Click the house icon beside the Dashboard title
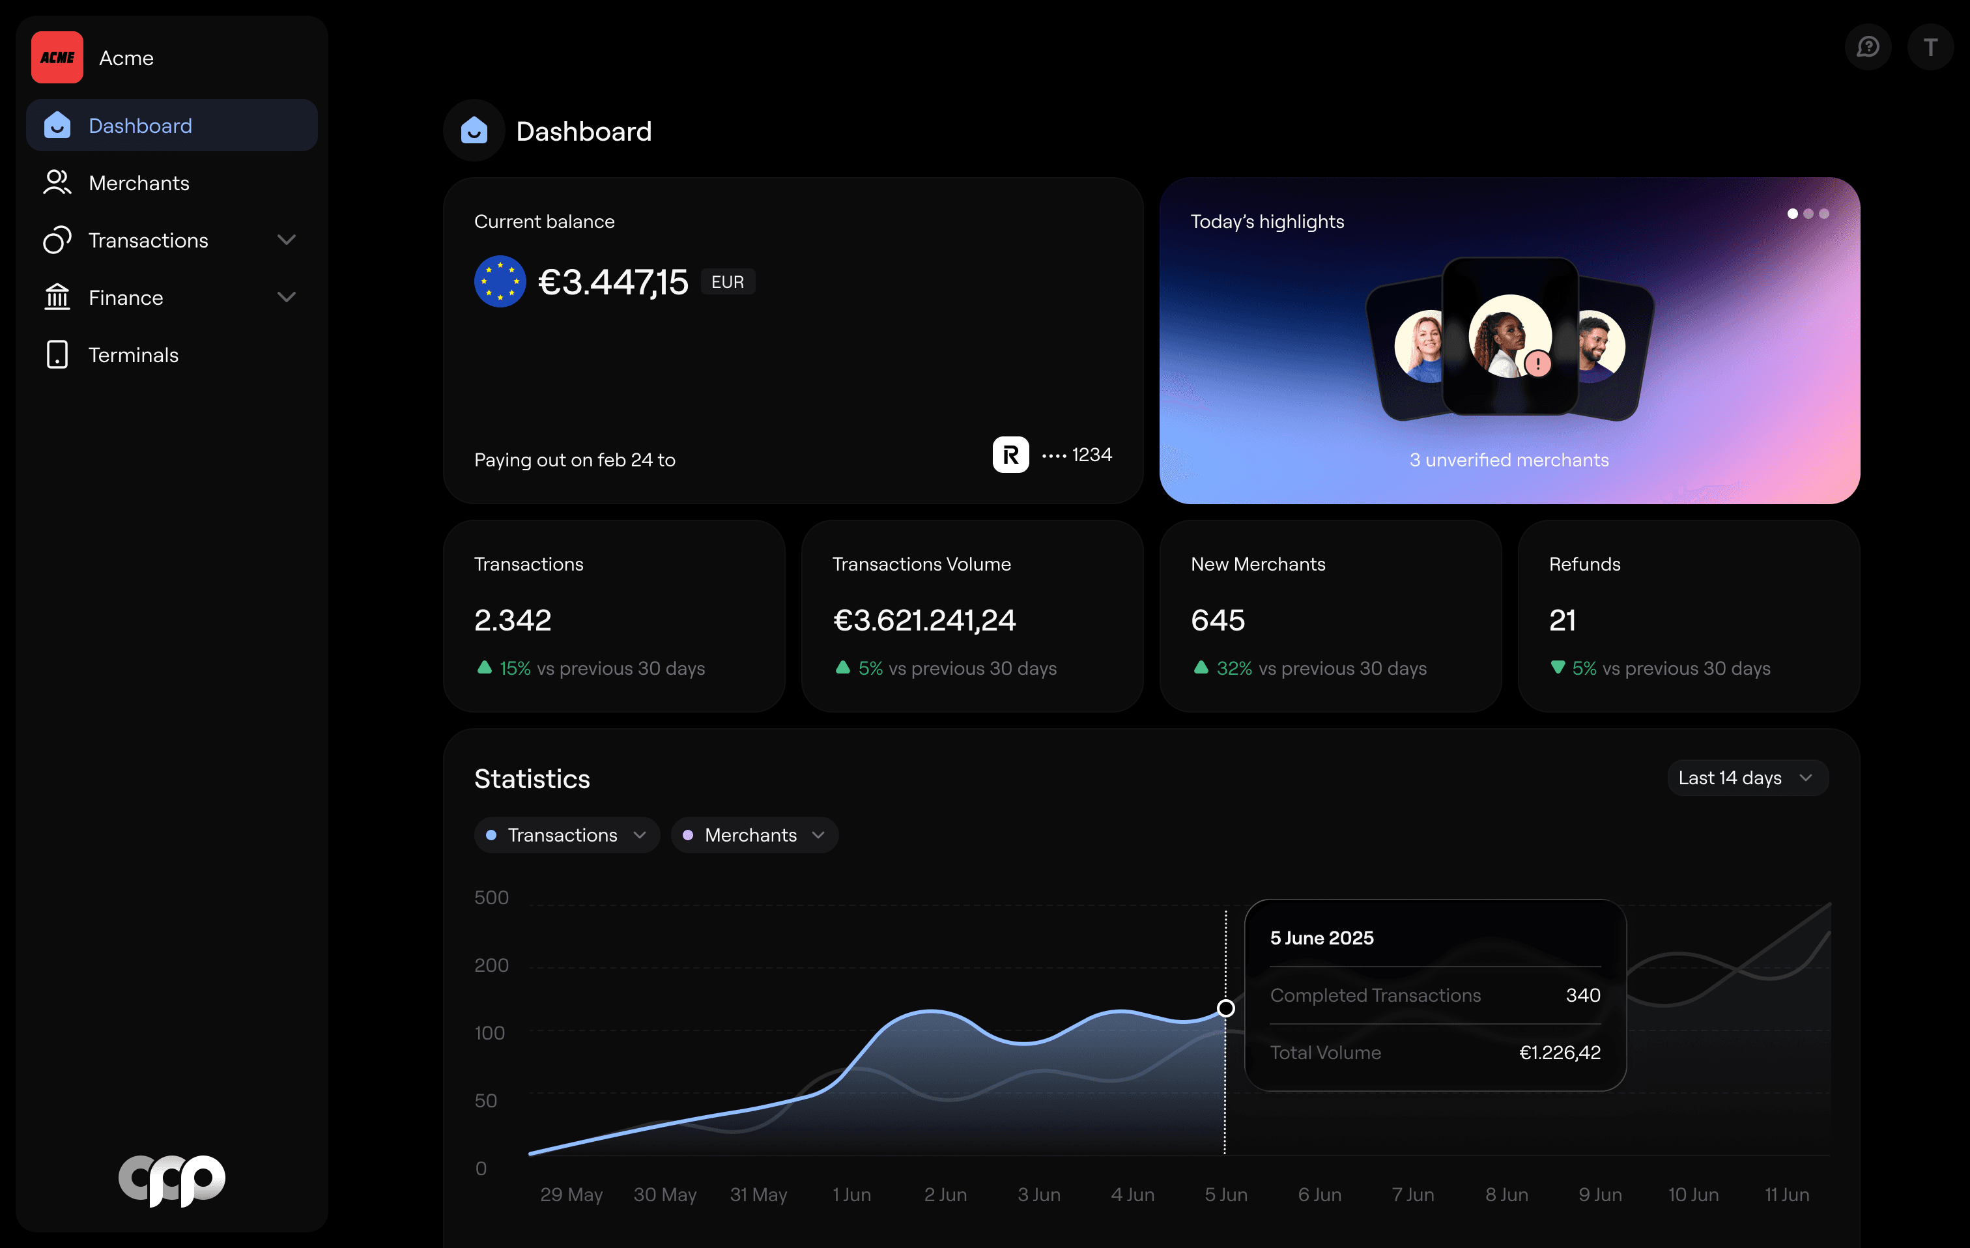 click(x=474, y=131)
